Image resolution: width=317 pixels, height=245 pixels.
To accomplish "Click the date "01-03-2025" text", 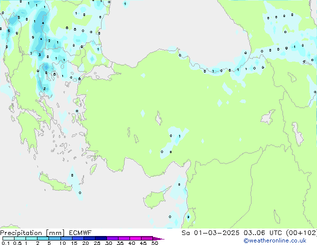I will coord(216,233).
